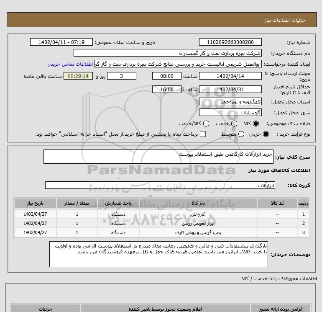Screen dimensions: 322x312
Task: Click the شماره نیاز field 1102092660000280
Action: point(230,42)
